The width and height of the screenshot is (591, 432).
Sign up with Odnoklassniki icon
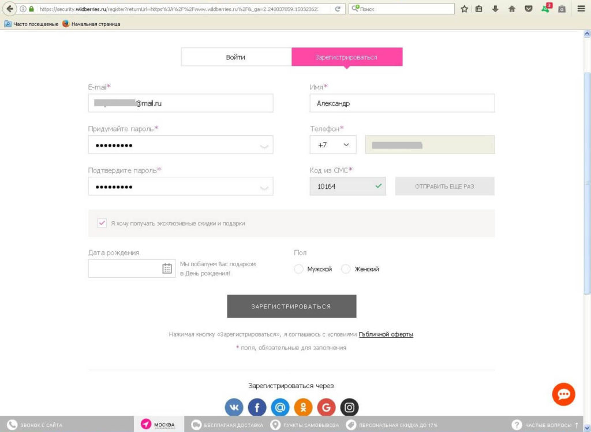[x=303, y=408]
